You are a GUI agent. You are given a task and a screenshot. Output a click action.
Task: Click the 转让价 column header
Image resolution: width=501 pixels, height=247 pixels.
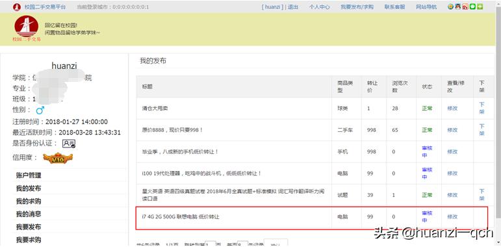click(372, 86)
